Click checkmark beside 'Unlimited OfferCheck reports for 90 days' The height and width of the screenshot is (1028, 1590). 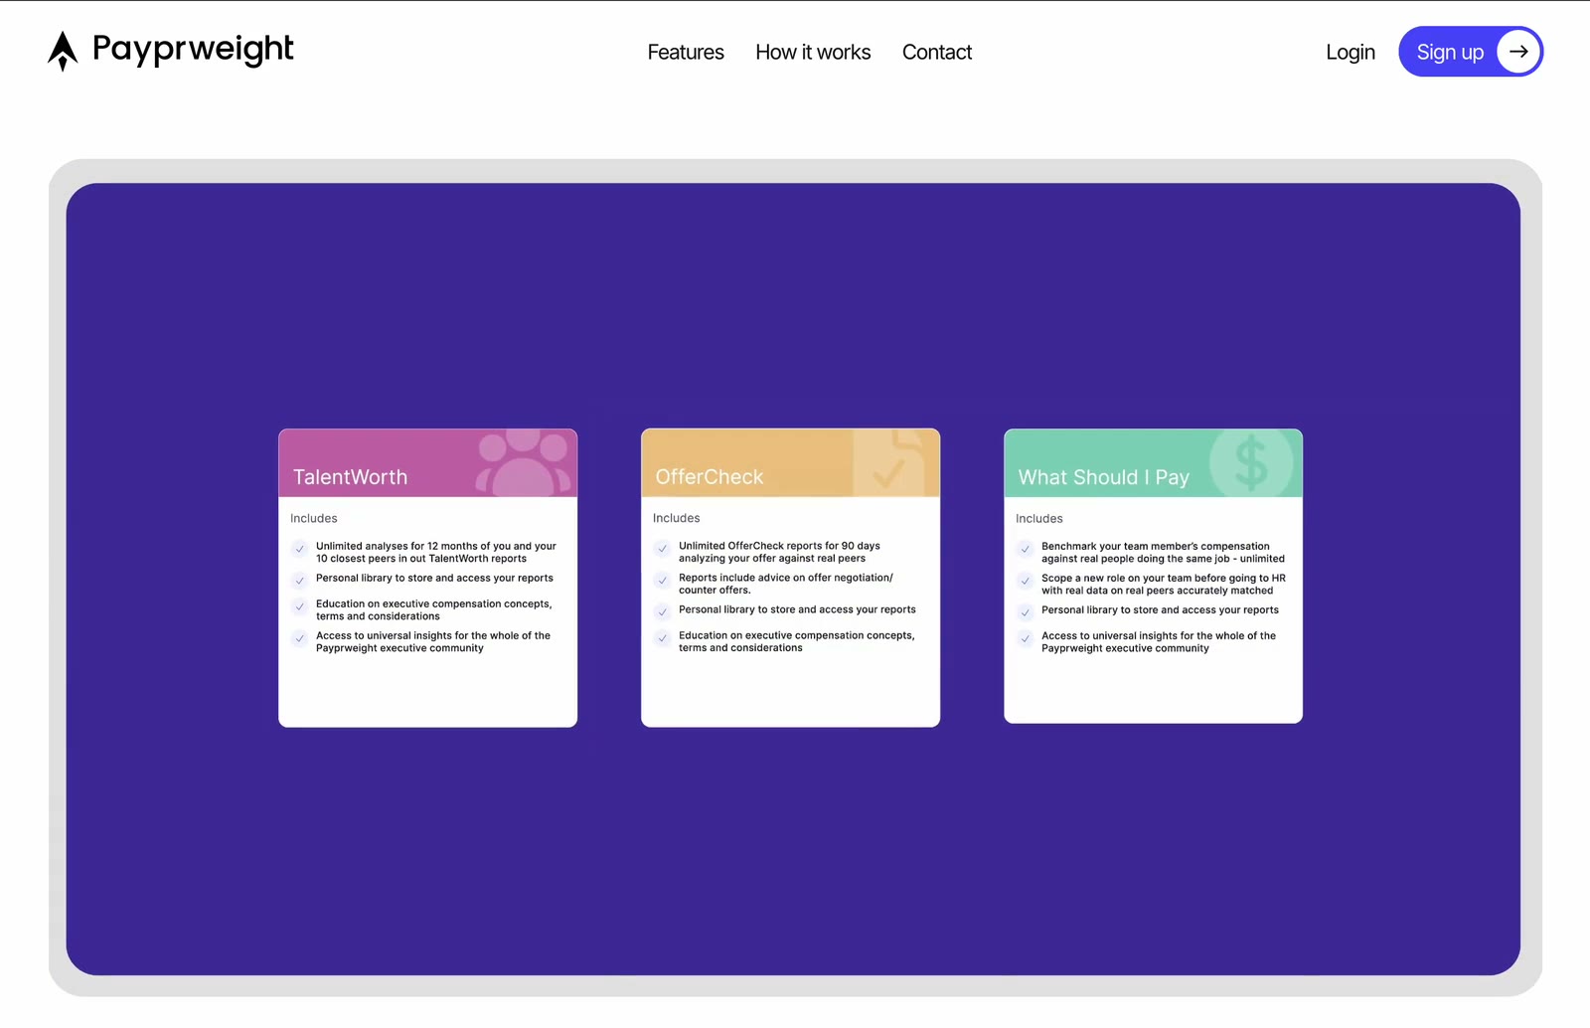(x=662, y=549)
